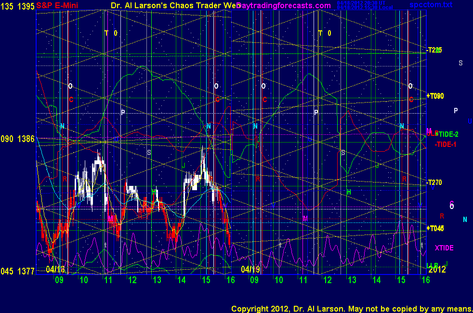
Task: Click hour label '16' of the 04/19 session
Action: coord(426,280)
